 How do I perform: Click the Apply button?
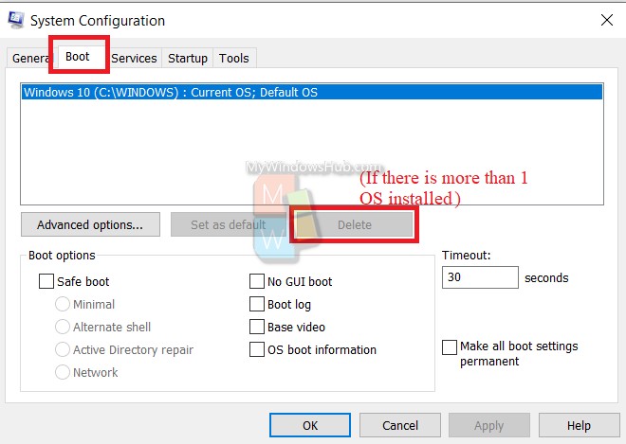pyautogui.click(x=489, y=425)
